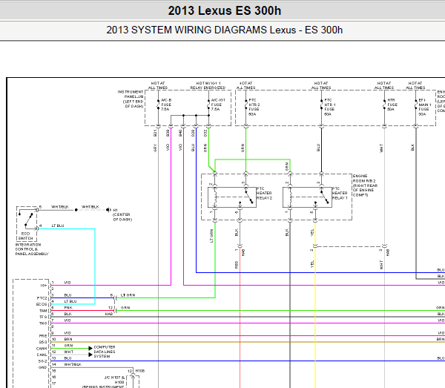Click the CANH terminal label

click(x=42, y=348)
